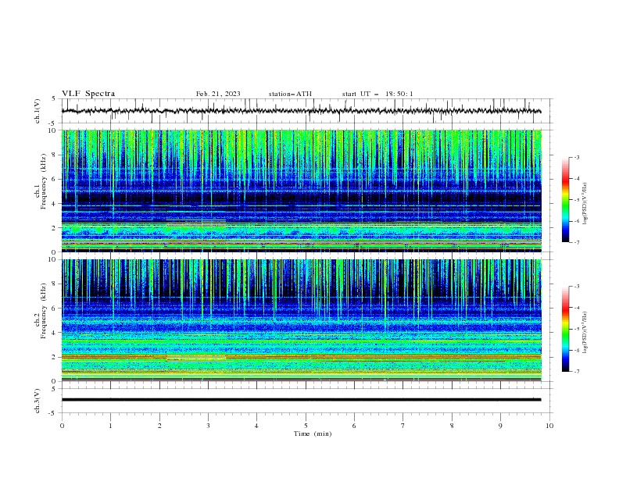Click the ch.1 frequency axis "4" tick

(54, 204)
